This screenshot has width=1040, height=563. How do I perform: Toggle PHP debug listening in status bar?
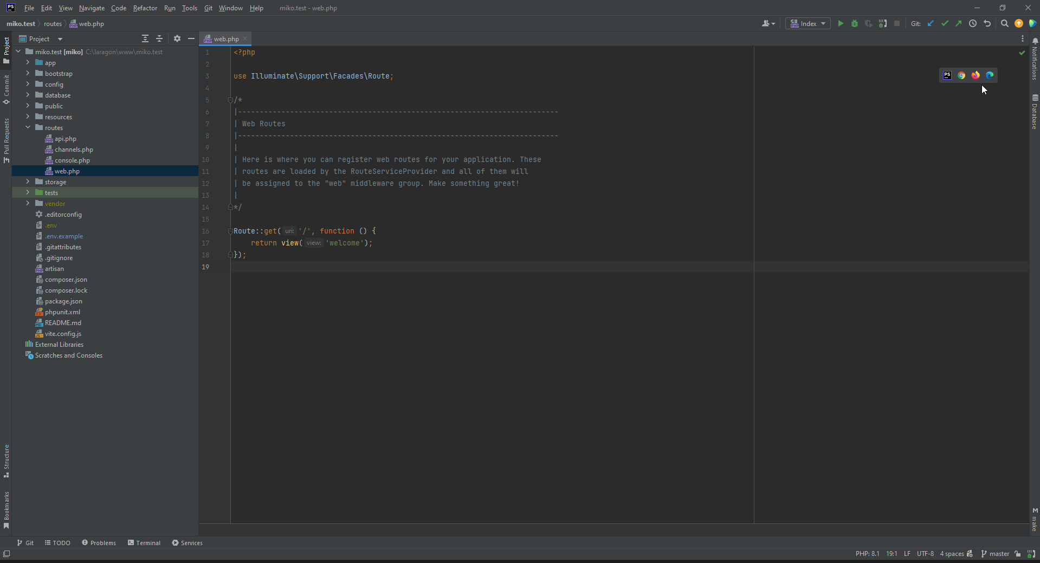point(1031,553)
